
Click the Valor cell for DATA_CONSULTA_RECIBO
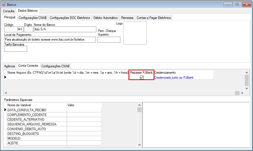(x=84, y=110)
